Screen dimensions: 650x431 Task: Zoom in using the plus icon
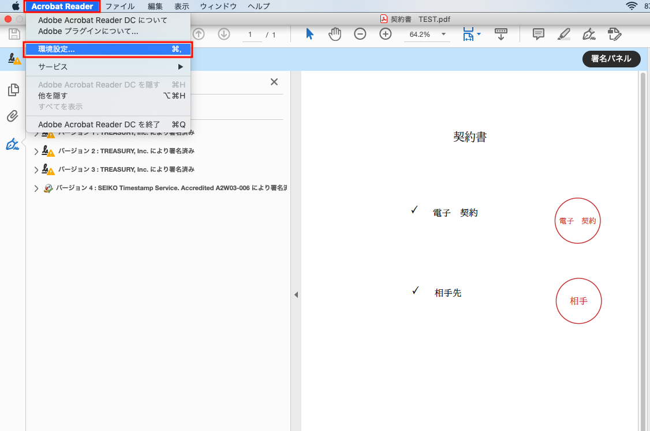386,34
